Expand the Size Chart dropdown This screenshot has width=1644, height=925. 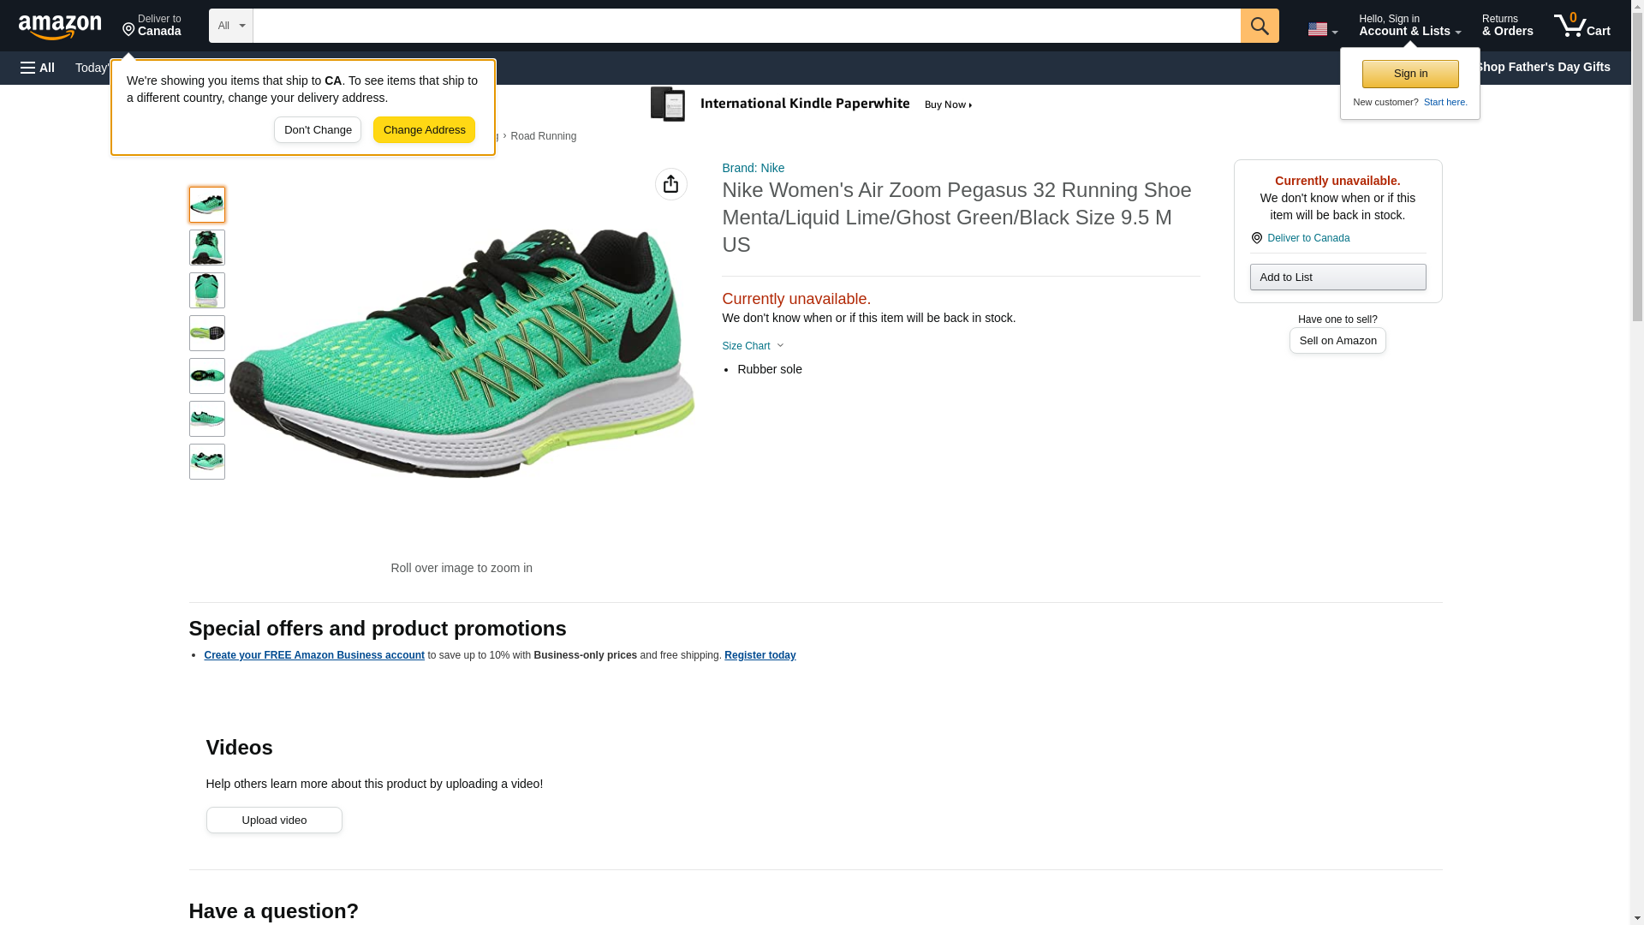coord(753,346)
